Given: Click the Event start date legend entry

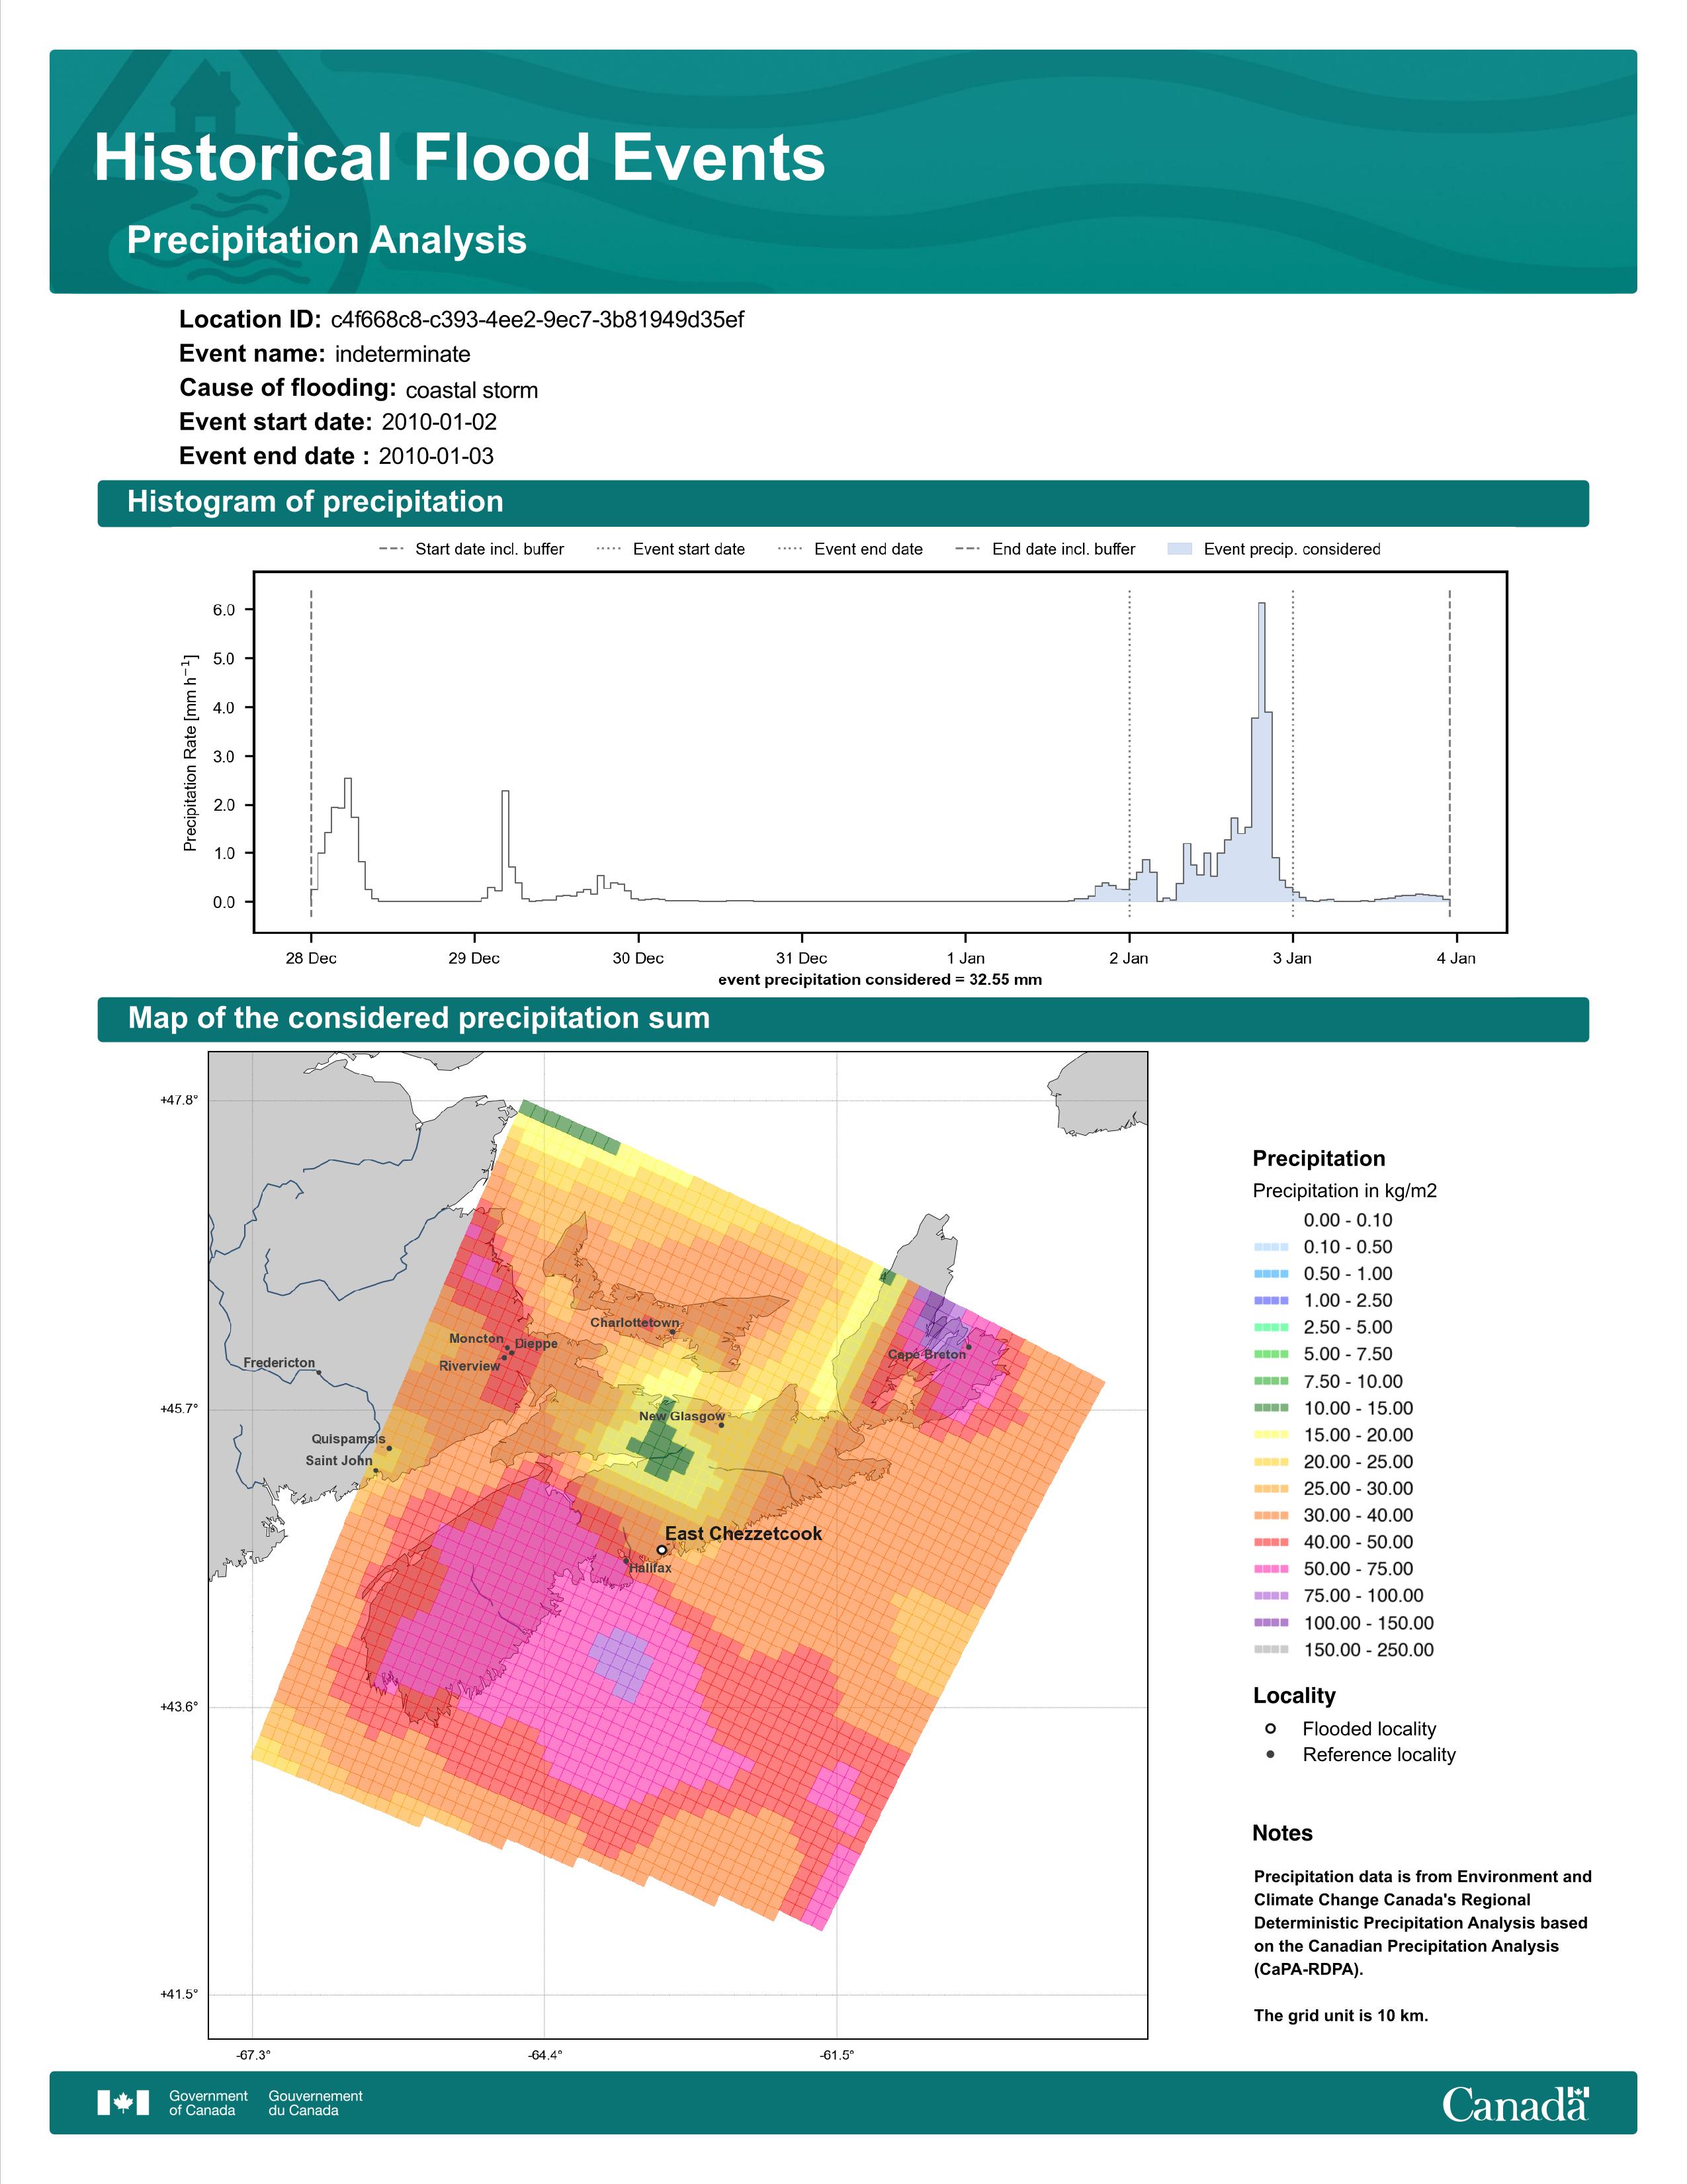Looking at the screenshot, I should click(x=671, y=549).
